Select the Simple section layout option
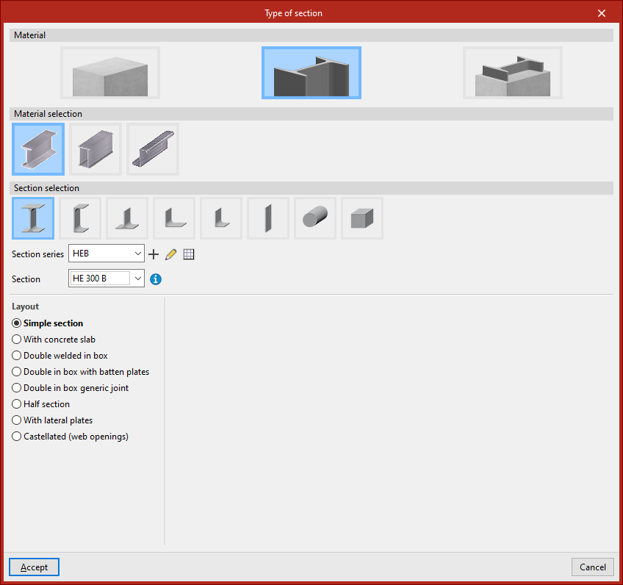 [x=48, y=323]
